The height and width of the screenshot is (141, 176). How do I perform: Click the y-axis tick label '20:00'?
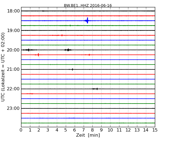[13, 50]
